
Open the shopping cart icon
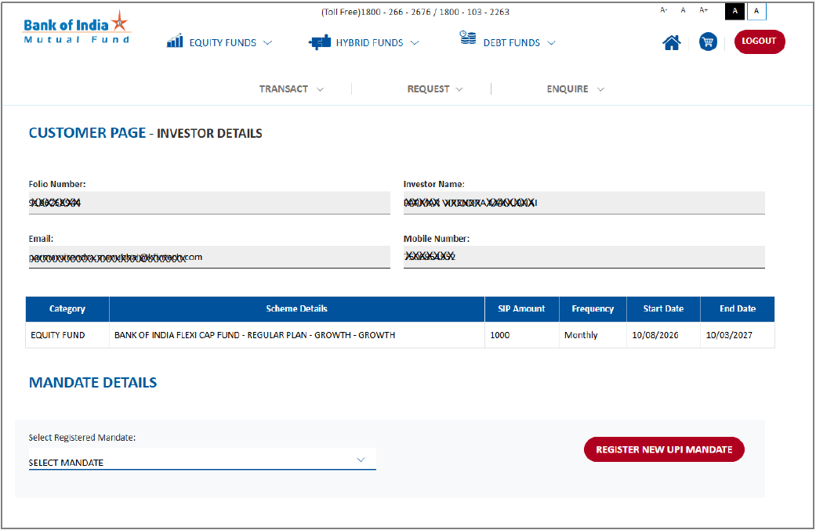pos(708,42)
